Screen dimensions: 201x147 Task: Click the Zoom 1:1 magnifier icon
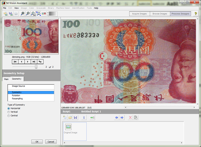[x=33, y=13]
